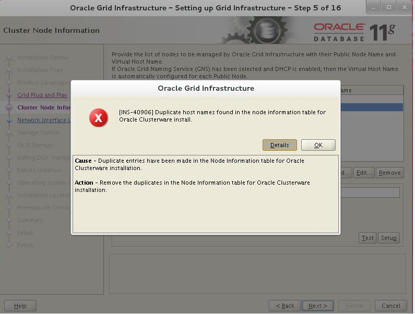Select Cluster Node Information step in sidebar

click(44, 107)
